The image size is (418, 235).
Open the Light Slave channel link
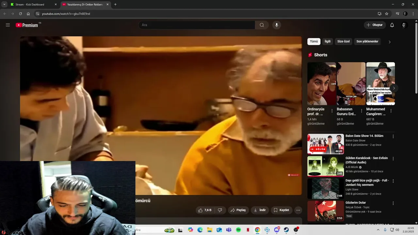click(352, 189)
